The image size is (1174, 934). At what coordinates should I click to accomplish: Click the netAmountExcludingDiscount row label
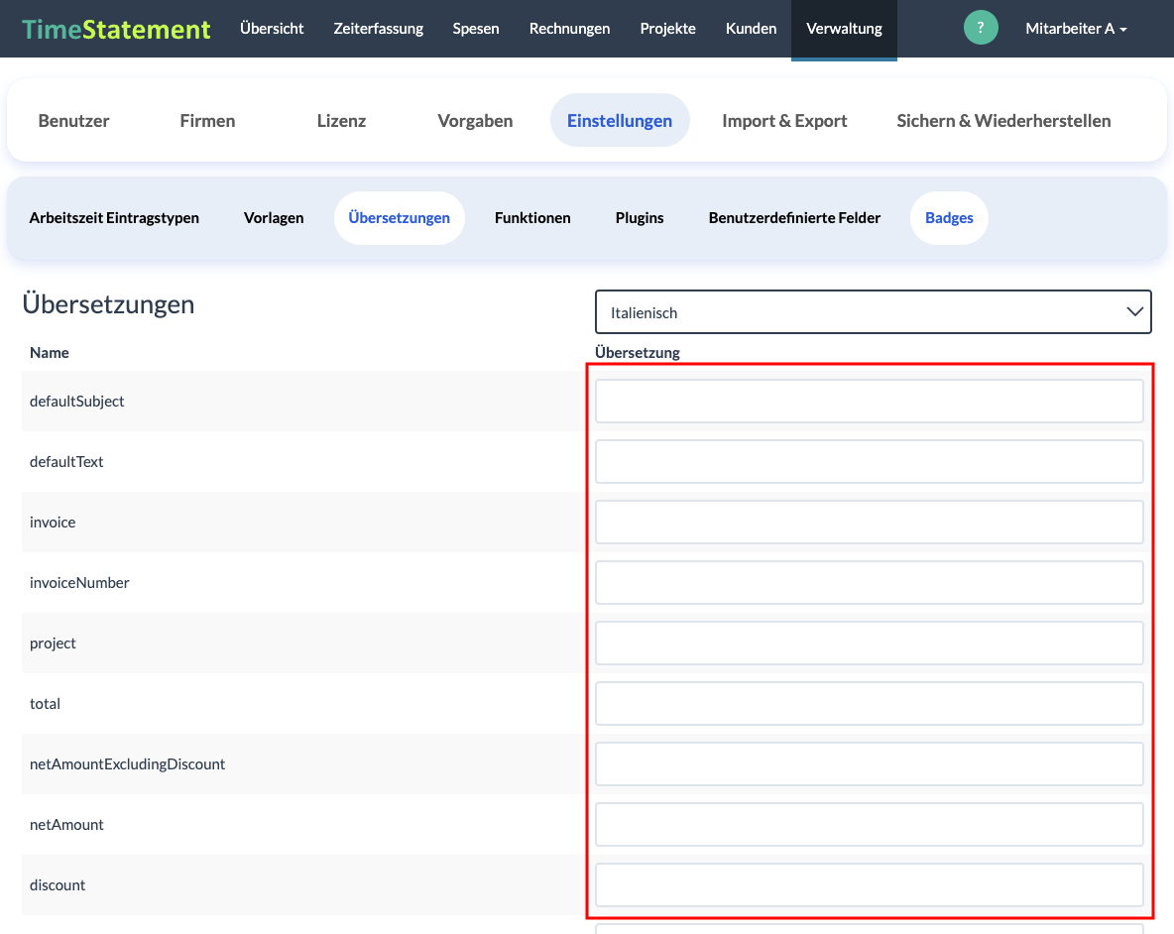[127, 764]
